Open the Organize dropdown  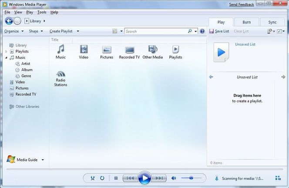click(14, 31)
